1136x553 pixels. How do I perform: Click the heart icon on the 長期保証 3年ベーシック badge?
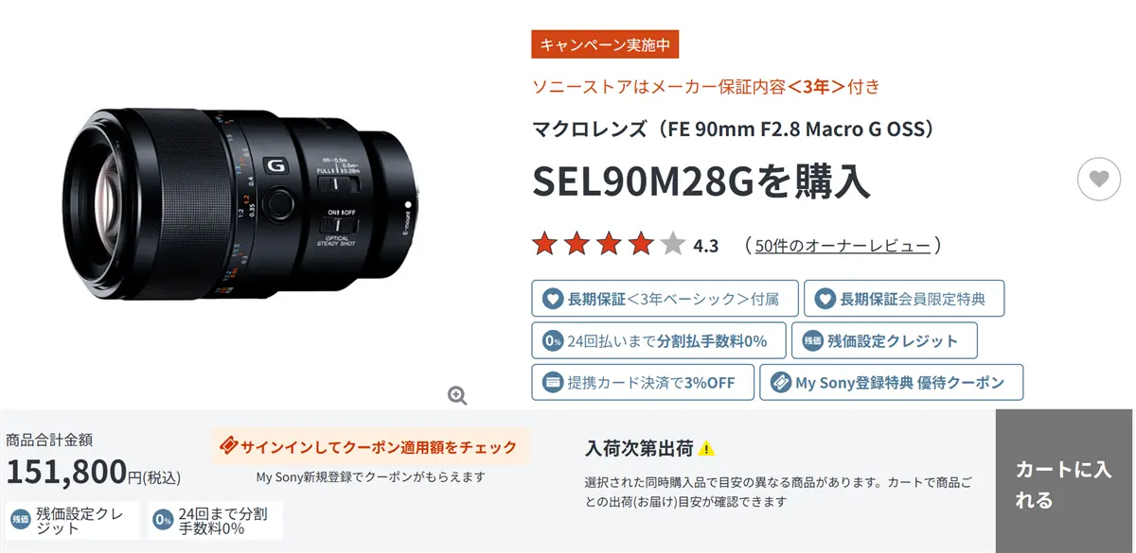pos(553,299)
